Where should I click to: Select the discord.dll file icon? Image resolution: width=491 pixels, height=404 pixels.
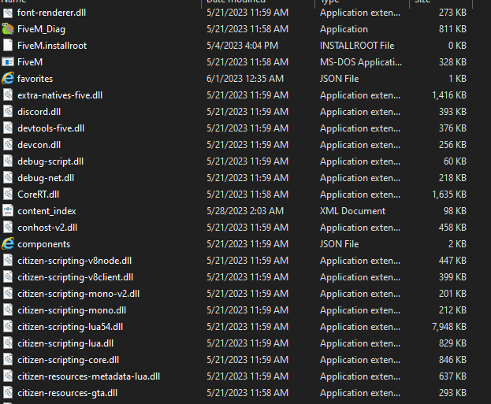[x=8, y=112]
